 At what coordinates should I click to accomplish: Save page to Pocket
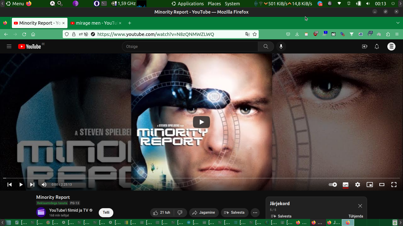point(288,34)
